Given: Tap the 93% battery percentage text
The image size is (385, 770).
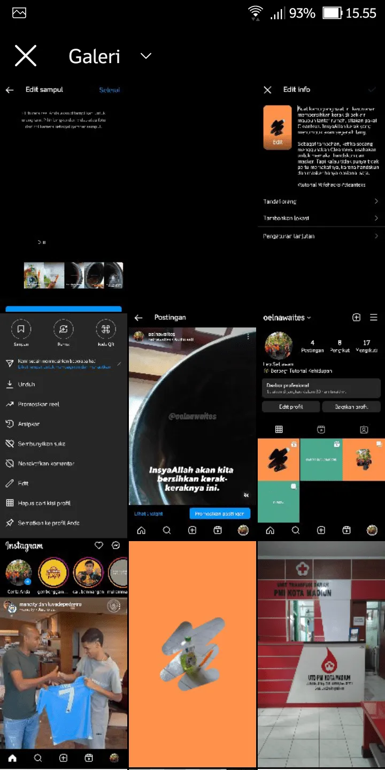Looking at the screenshot, I should point(302,13).
